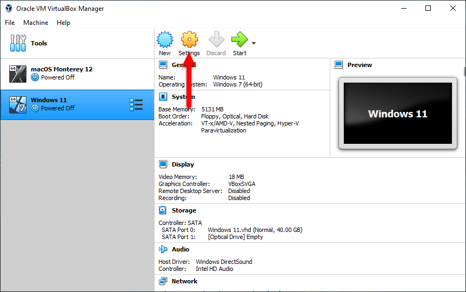Click the Discard toolbar icon
466x292 pixels.
[x=216, y=39]
